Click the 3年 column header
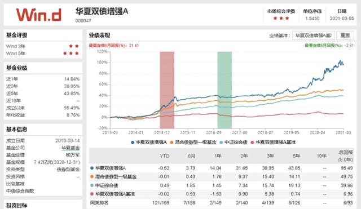 click(x=270, y=156)
